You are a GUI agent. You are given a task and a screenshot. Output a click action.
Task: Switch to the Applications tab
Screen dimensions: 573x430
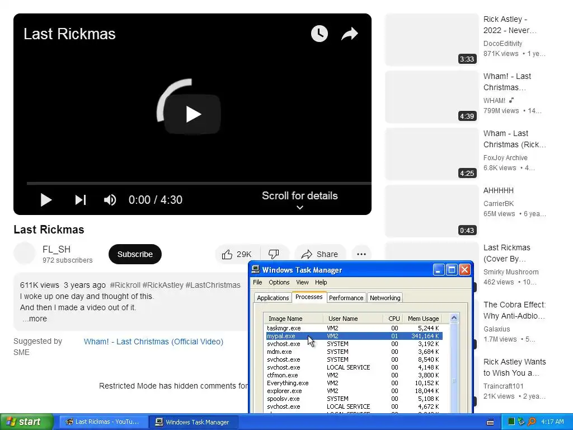273,298
